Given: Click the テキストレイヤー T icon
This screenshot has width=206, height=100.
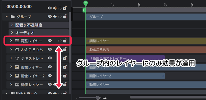Looking at the screenshot, I should coord(17,58).
